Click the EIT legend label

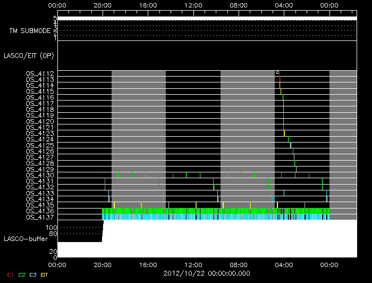click(x=45, y=274)
